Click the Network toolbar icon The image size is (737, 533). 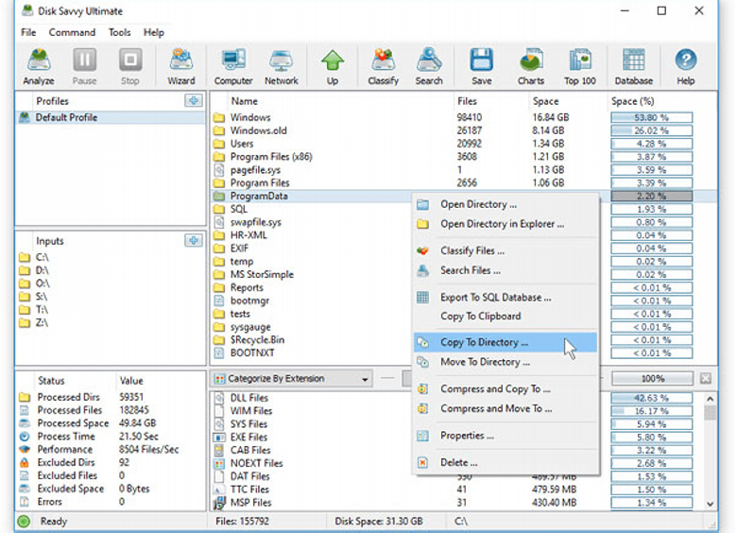(x=282, y=66)
